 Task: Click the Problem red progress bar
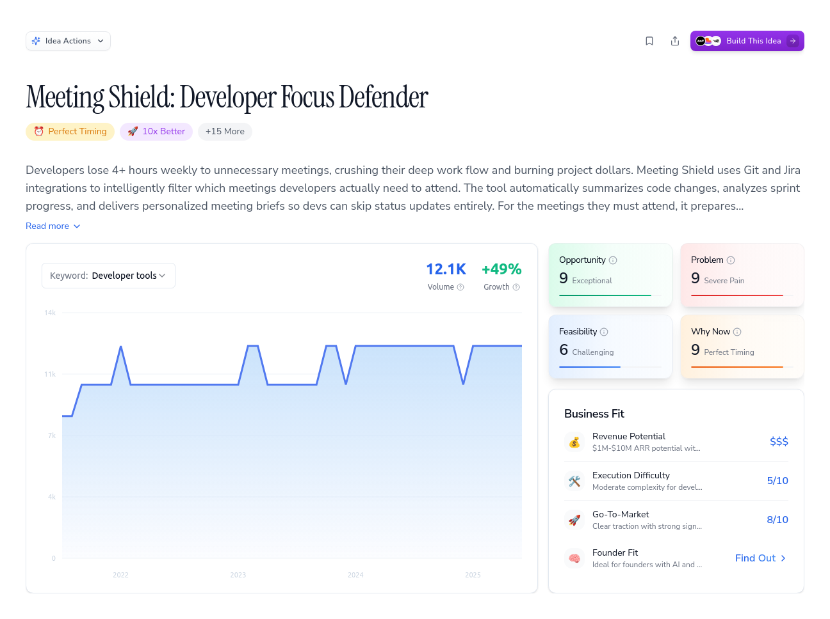(x=742, y=295)
